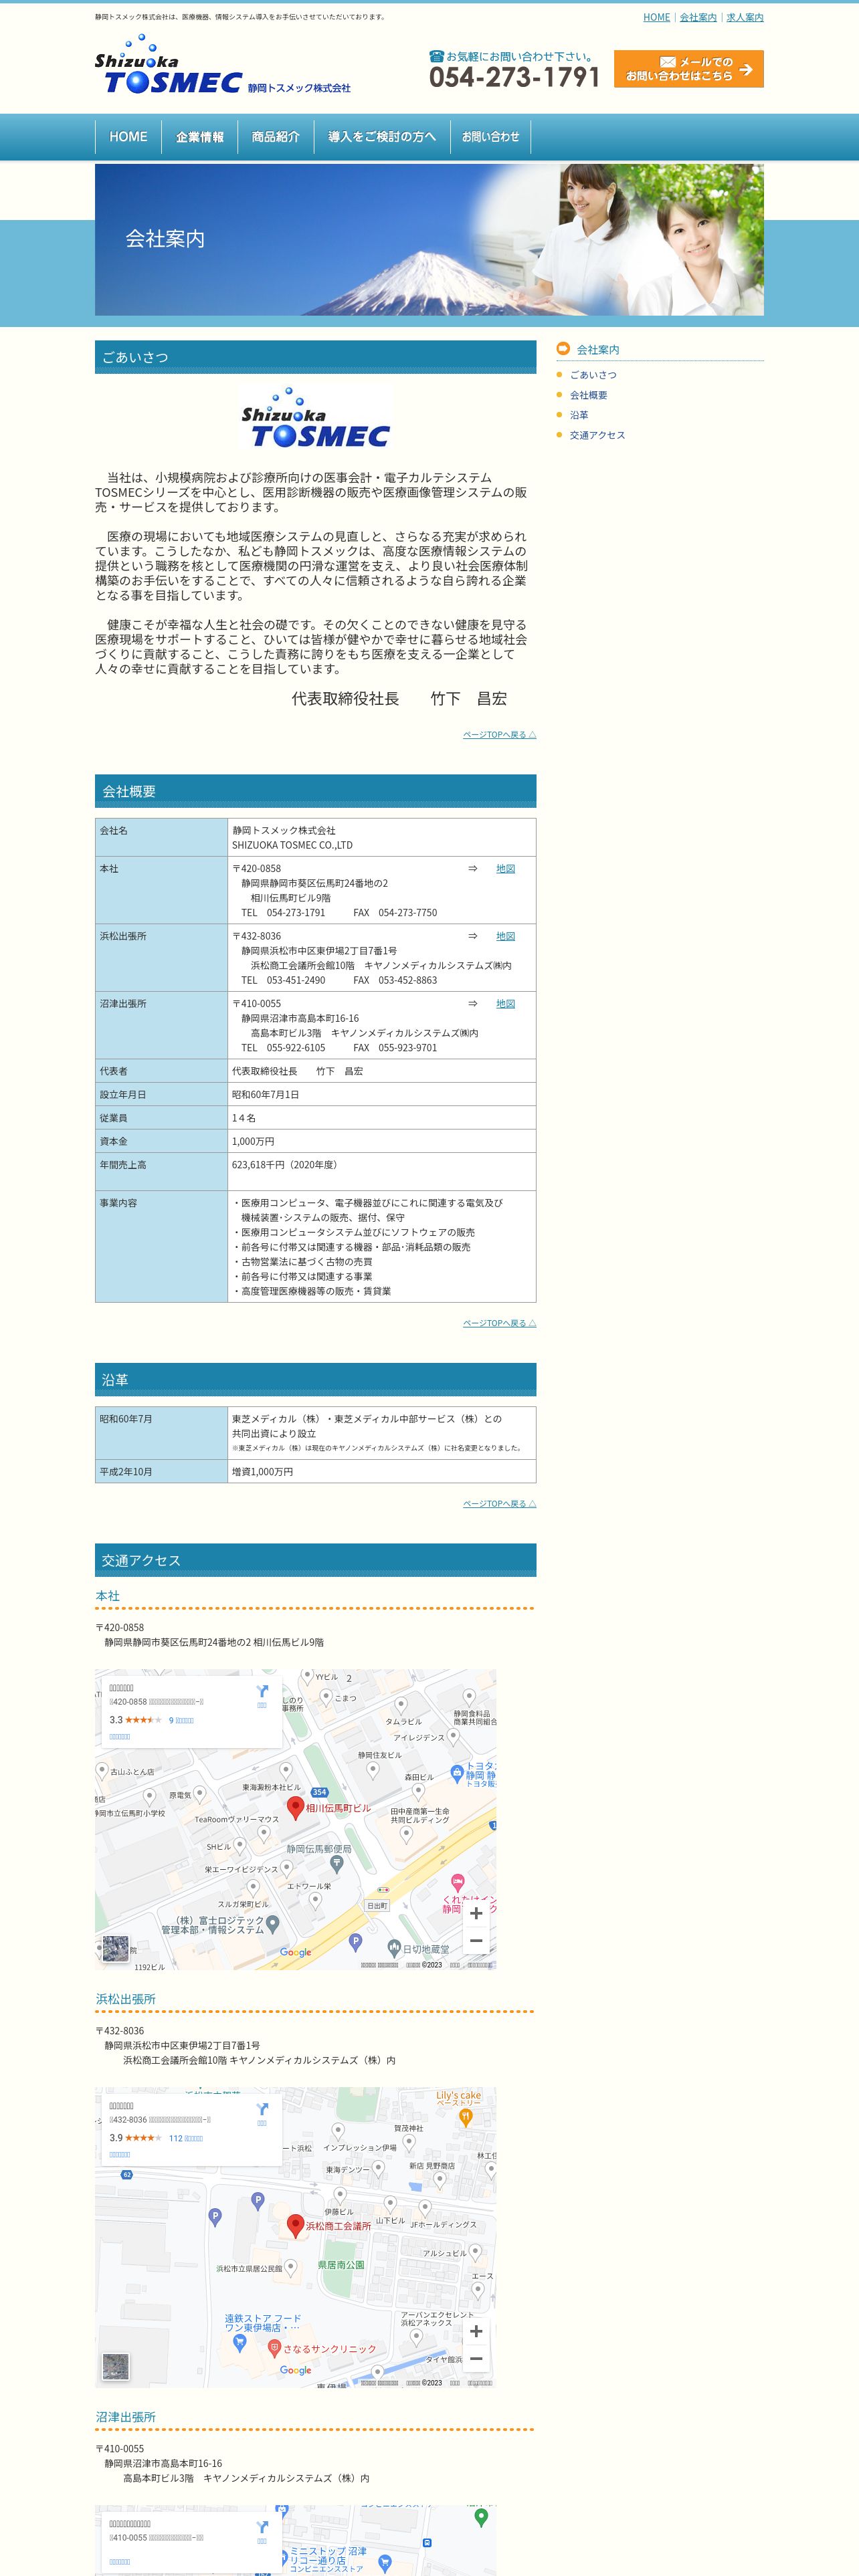The image size is (859, 2576).
Task: Click 遠鉄ストア フードワン marker on 浜松 map
Action: pyautogui.click(x=240, y=2343)
